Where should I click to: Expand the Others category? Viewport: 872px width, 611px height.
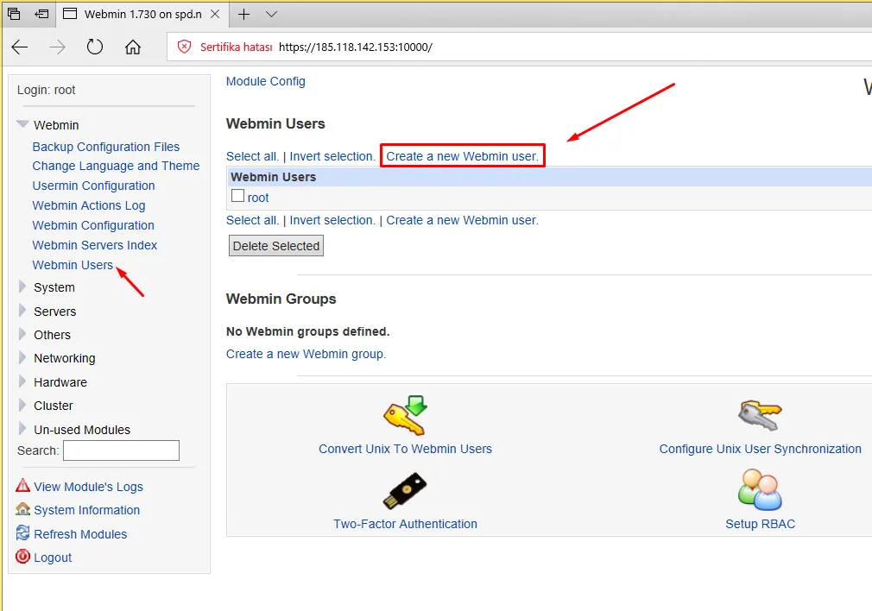pyautogui.click(x=22, y=334)
